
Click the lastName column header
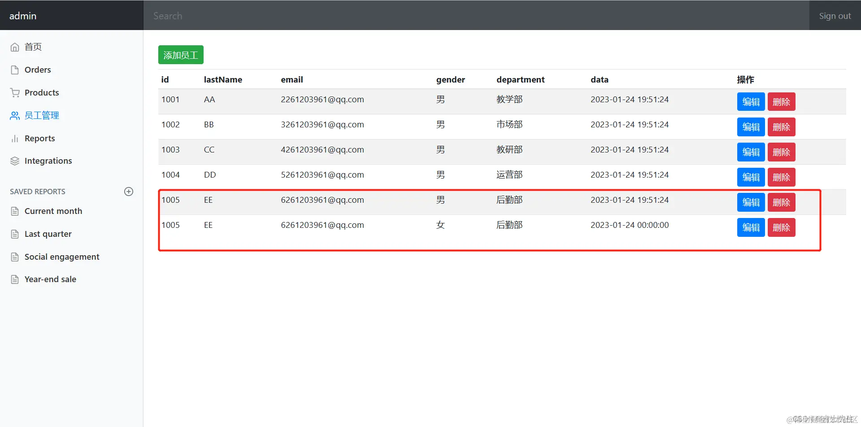pyautogui.click(x=223, y=79)
